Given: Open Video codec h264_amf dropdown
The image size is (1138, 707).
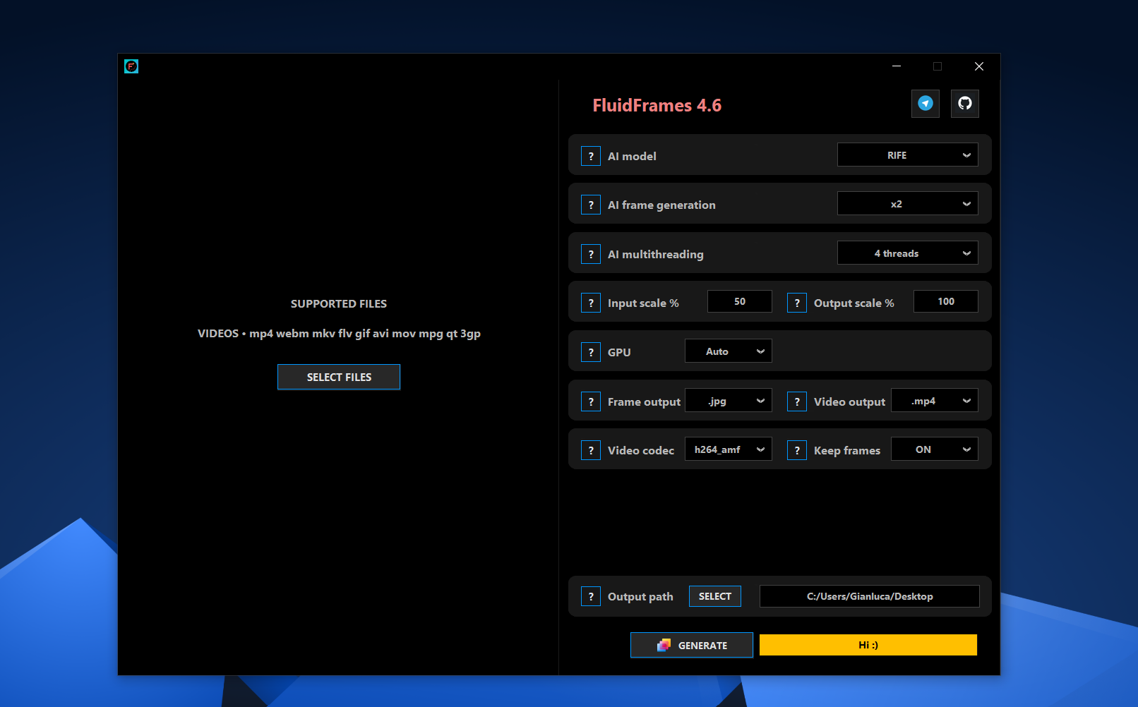Looking at the screenshot, I should (728, 449).
